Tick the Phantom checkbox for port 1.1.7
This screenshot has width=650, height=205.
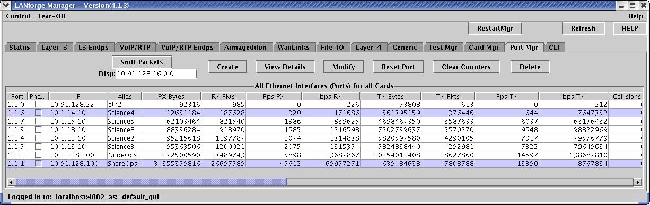coord(38,122)
